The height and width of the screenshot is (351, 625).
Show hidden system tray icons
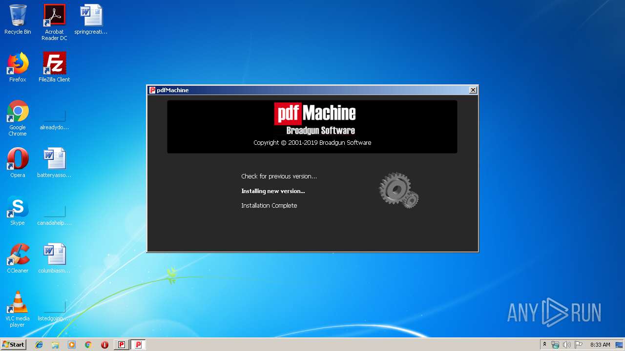[x=544, y=345]
